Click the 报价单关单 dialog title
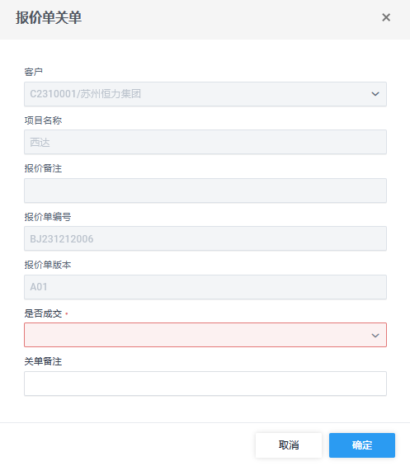Image resolution: width=410 pixels, height=466 pixels. [x=49, y=17]
